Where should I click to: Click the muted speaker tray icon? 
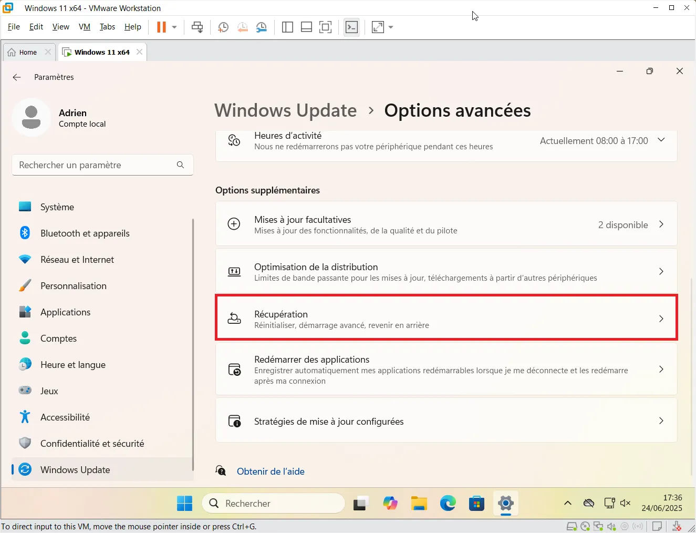(625, 503)
